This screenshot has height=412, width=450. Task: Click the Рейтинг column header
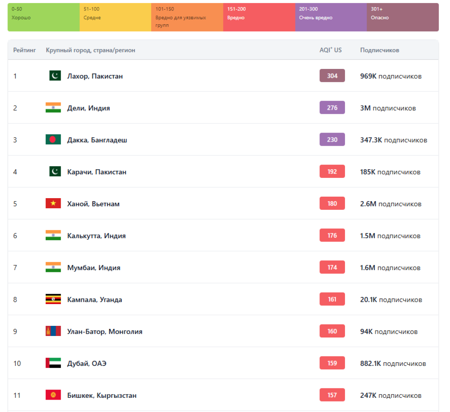(x=24, y=50)
